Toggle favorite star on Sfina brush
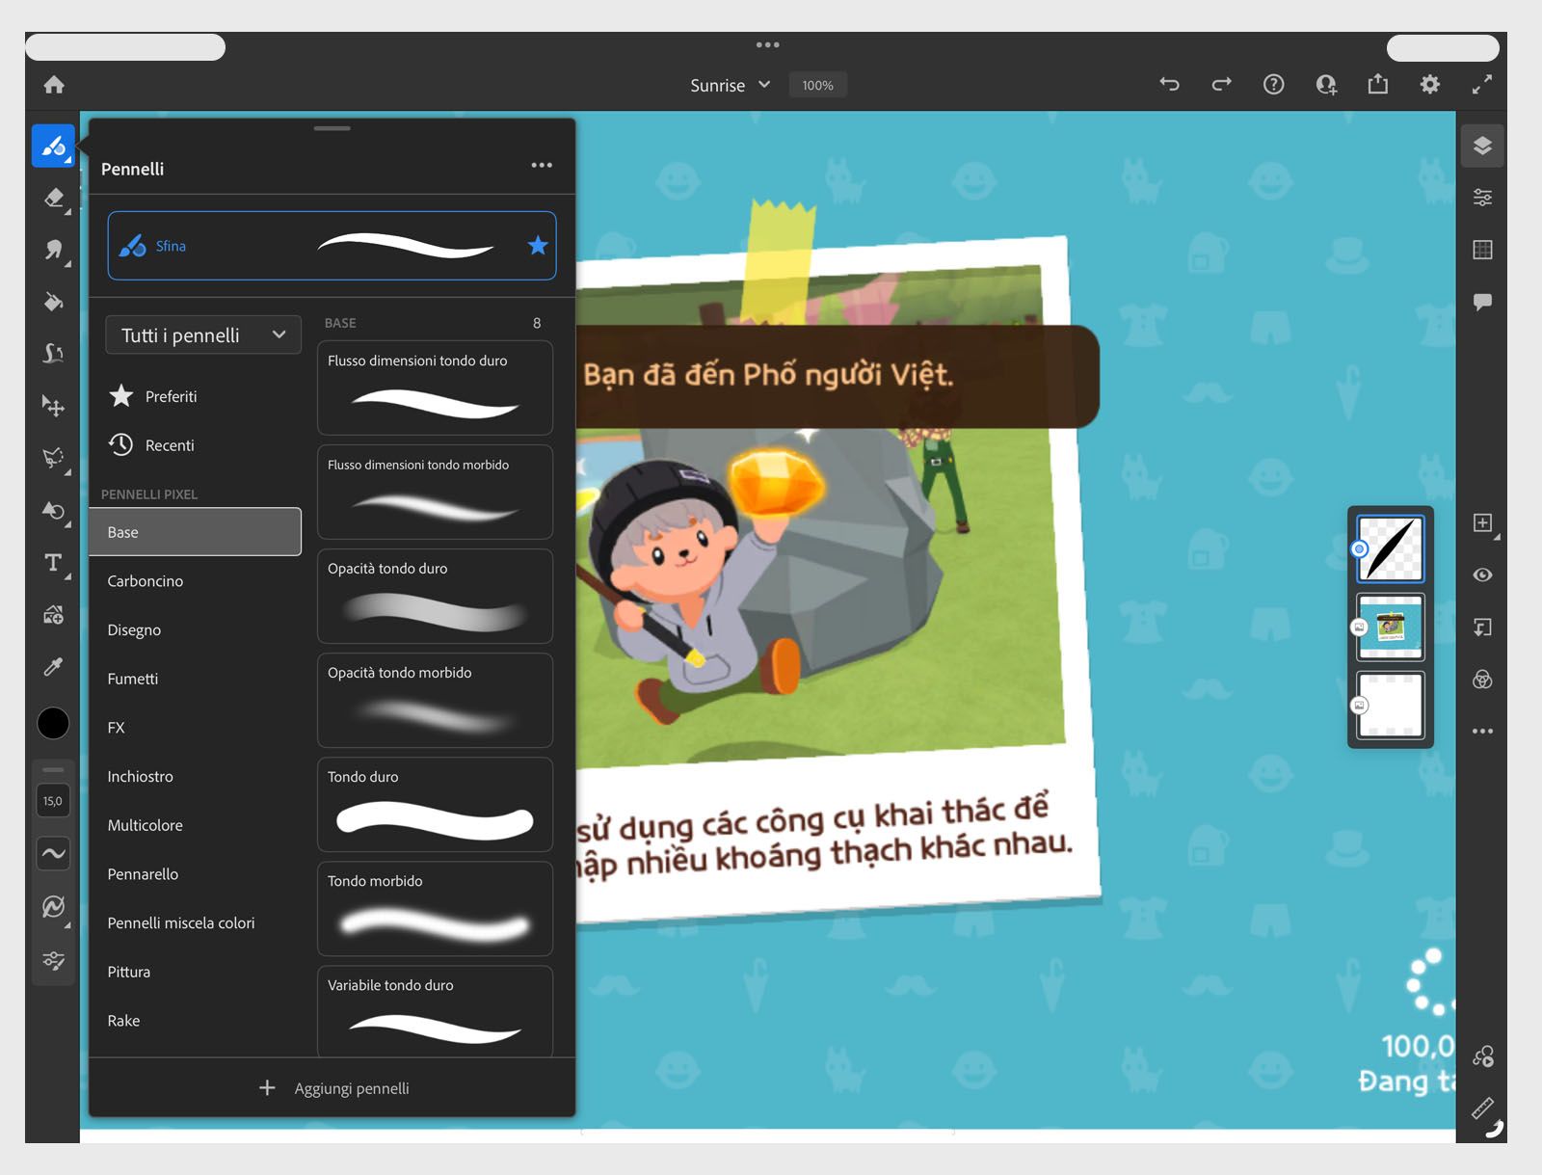Screen dimensions: 1542x1175 coord(538,246)
